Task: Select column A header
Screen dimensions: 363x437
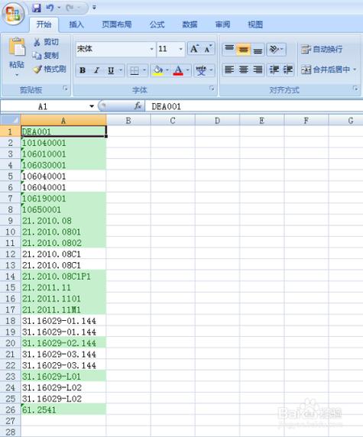Action: (63, 121)
